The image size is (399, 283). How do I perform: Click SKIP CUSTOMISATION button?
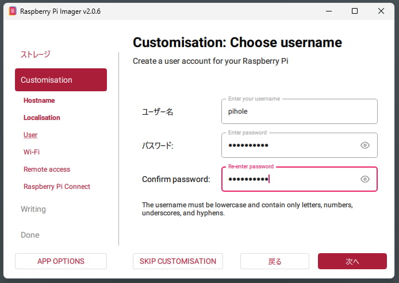(178, 261)
